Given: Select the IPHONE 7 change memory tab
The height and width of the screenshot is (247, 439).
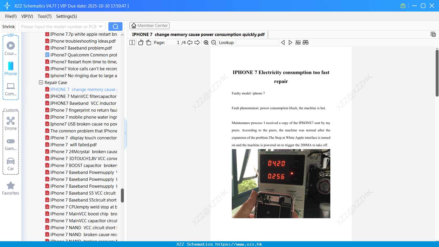Looking at the screenshot, I should coord(198,35).
